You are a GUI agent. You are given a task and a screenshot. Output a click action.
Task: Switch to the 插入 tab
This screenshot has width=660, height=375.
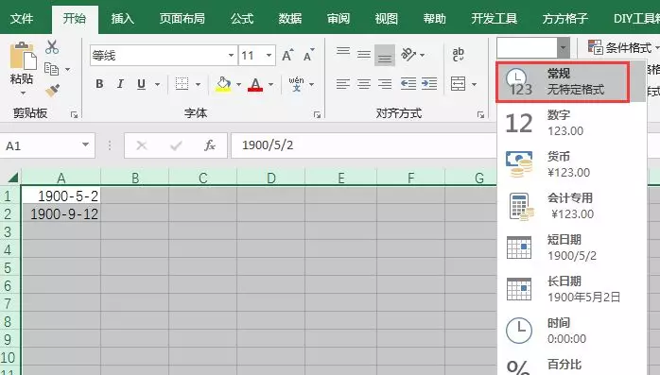(x=123, y=19)
